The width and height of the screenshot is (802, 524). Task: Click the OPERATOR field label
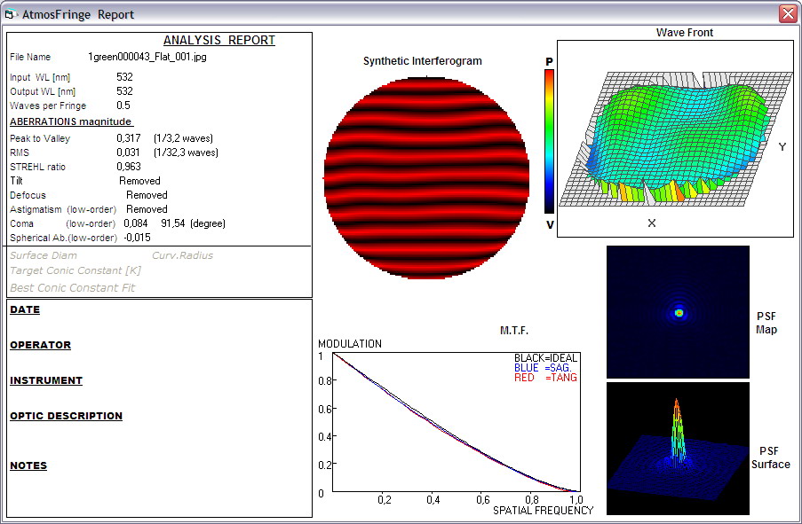click(x=40, y=345)
